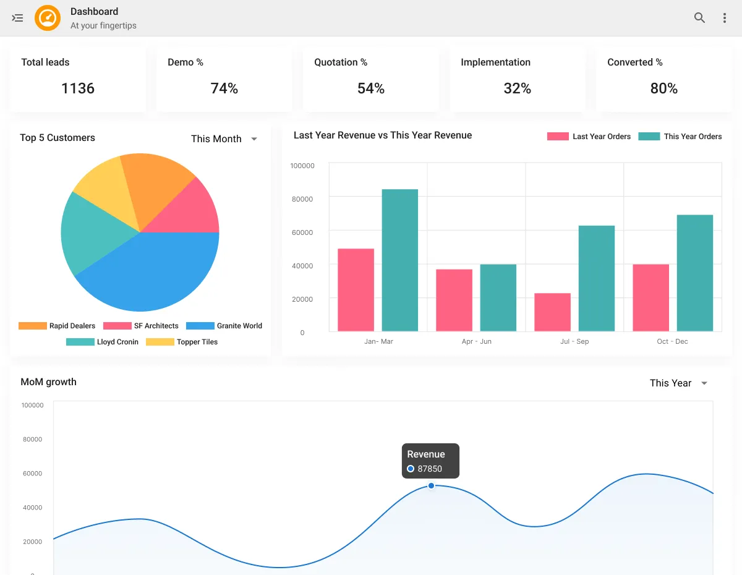Click the dashboard logo icon

(47, 18)
